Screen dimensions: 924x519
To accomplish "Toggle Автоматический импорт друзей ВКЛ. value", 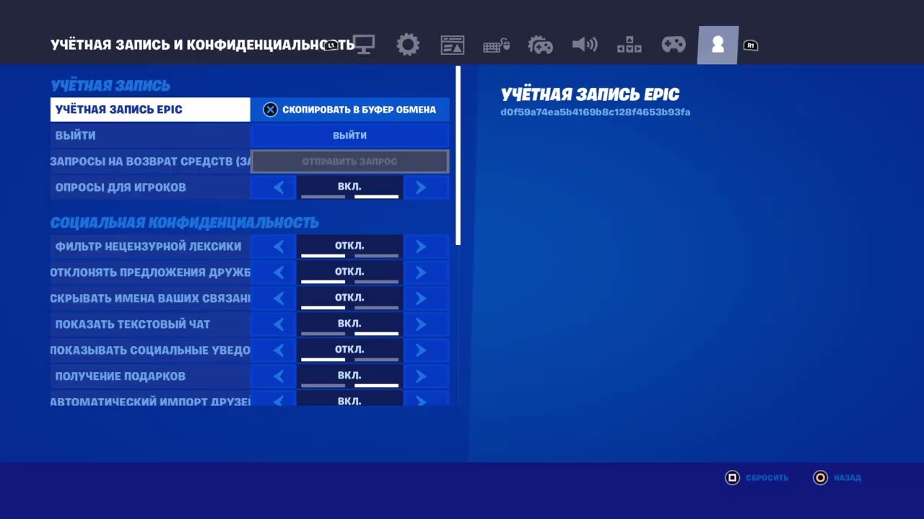I will tap(349, 399).
